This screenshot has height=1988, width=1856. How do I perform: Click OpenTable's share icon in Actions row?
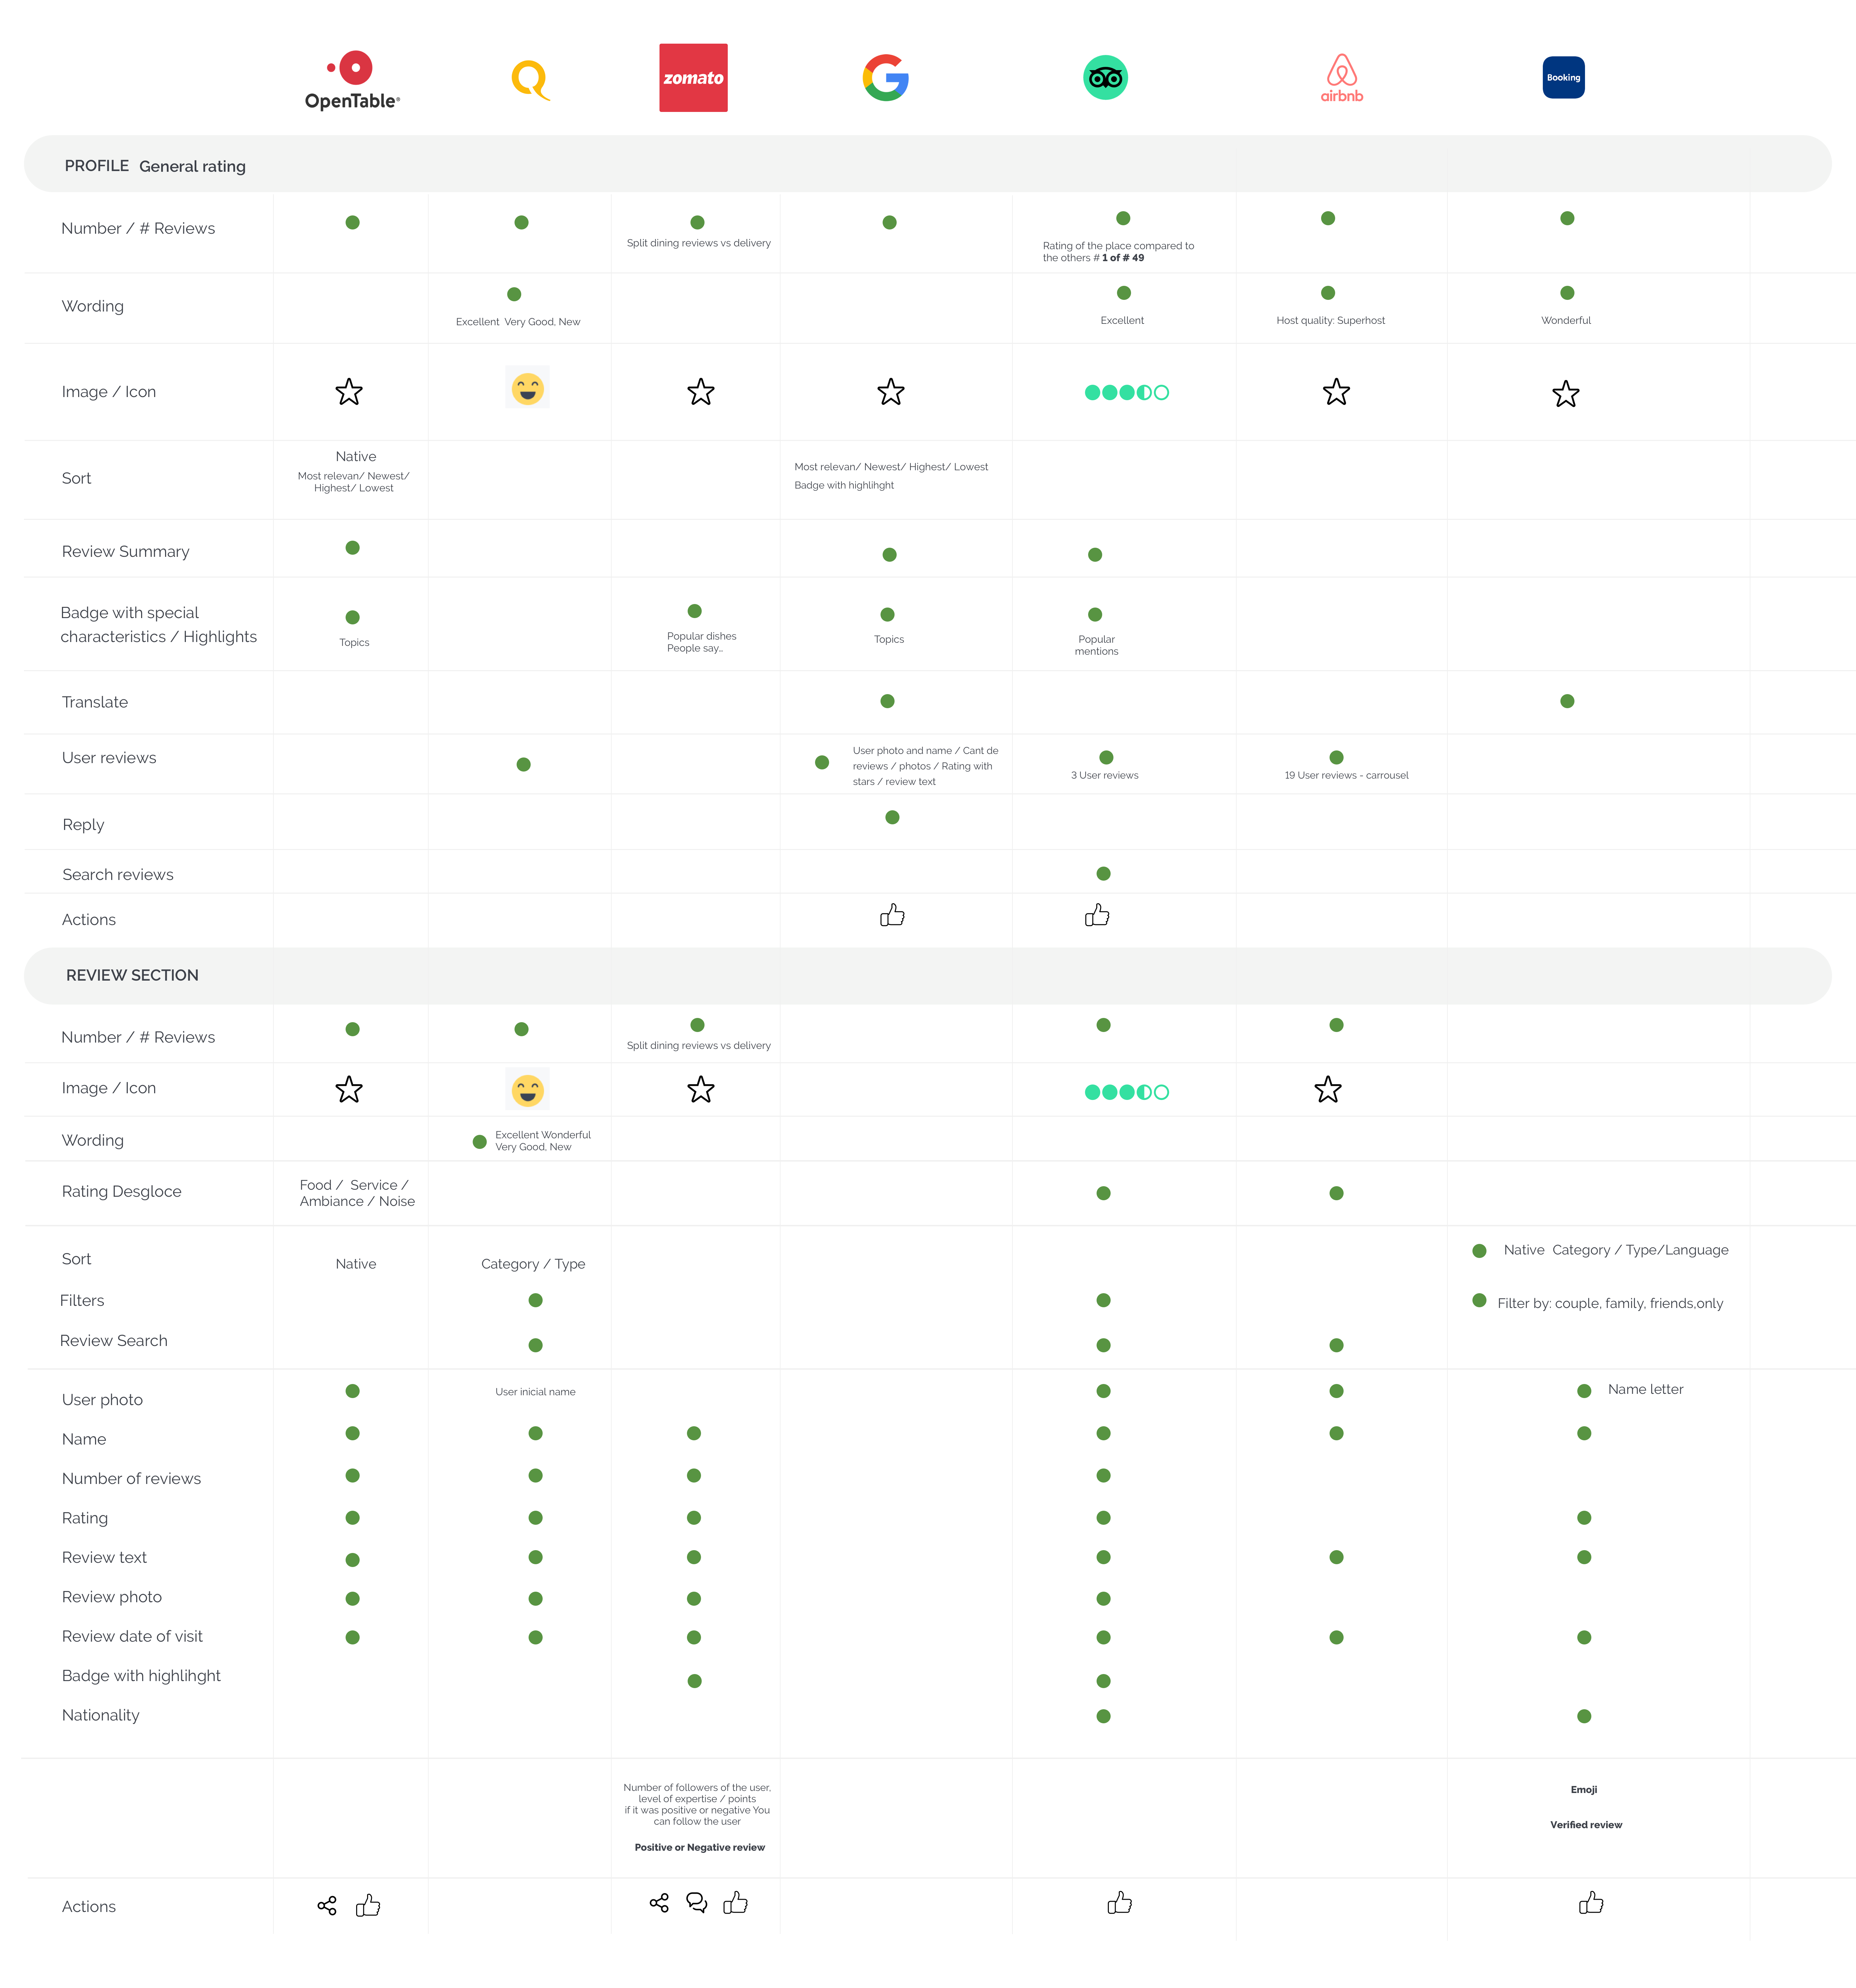[x=327, y=1905]
